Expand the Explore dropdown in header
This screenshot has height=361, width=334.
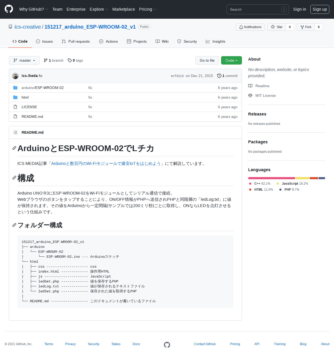(99, 9)
